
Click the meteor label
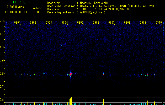[37, 8]
